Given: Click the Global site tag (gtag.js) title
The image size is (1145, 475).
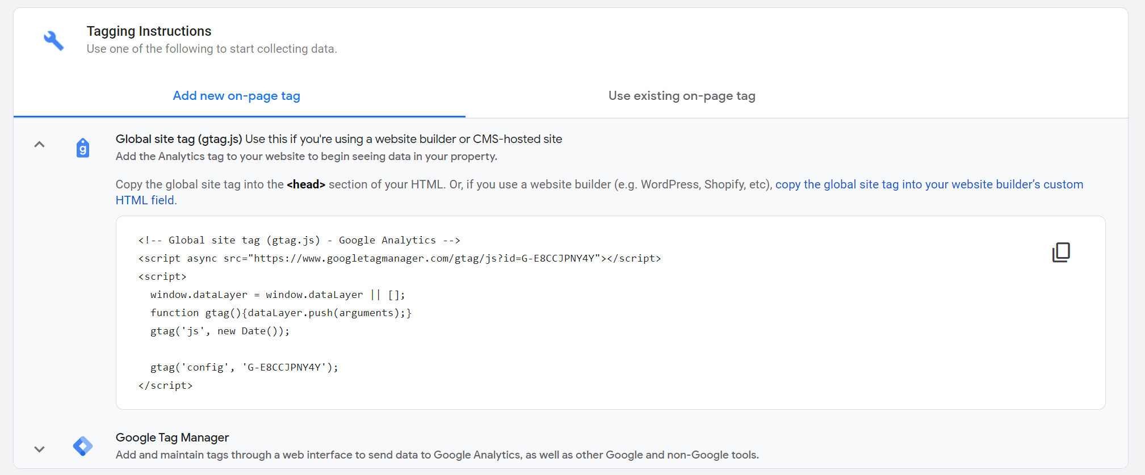Looking at the screenshot, I should (179, 139).
